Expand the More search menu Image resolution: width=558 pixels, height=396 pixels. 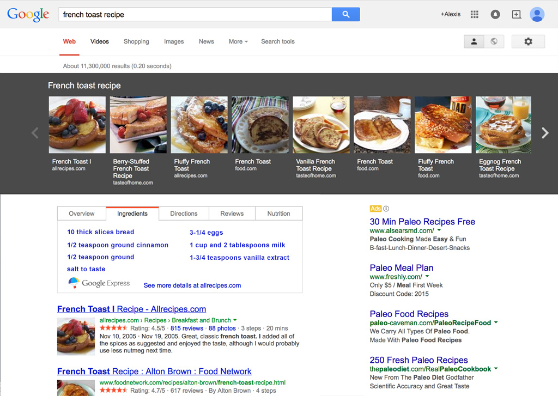pos(238,41)
